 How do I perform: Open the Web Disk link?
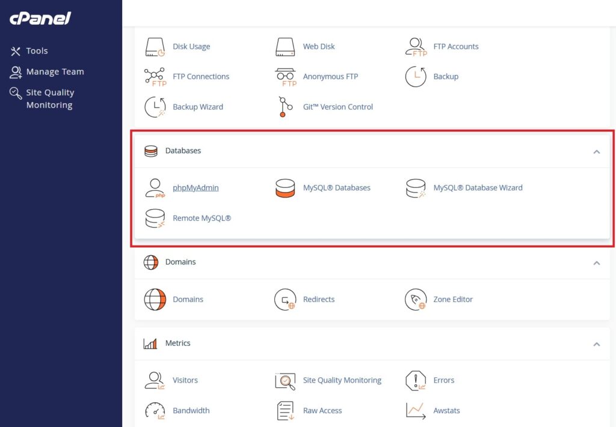point(318,46)
